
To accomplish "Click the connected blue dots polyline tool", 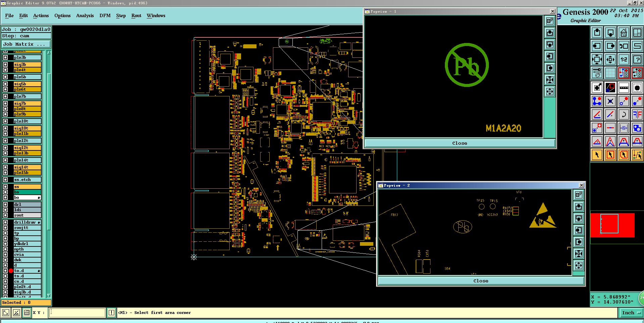I will pos(597,101).
